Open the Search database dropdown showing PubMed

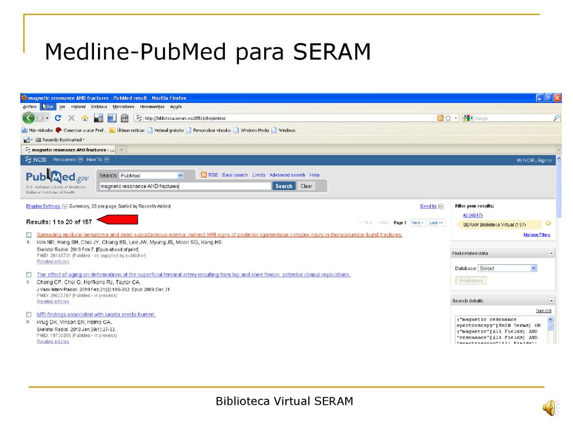tap(151, 175)
